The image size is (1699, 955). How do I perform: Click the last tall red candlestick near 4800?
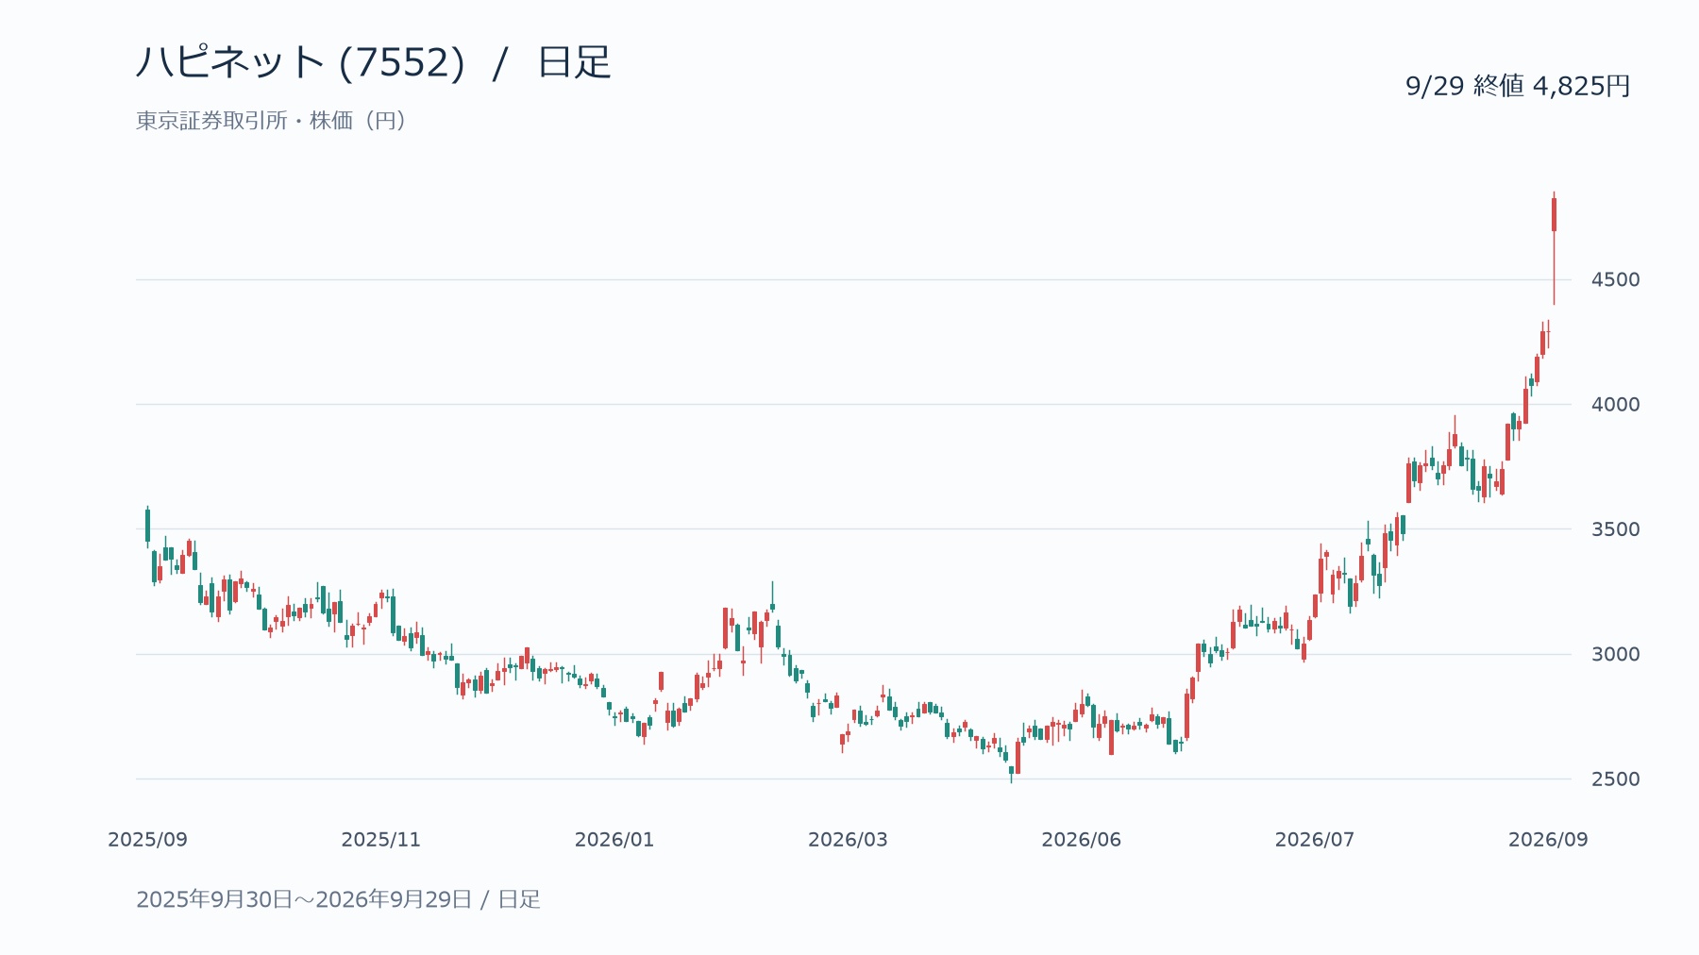point(1554,215)
